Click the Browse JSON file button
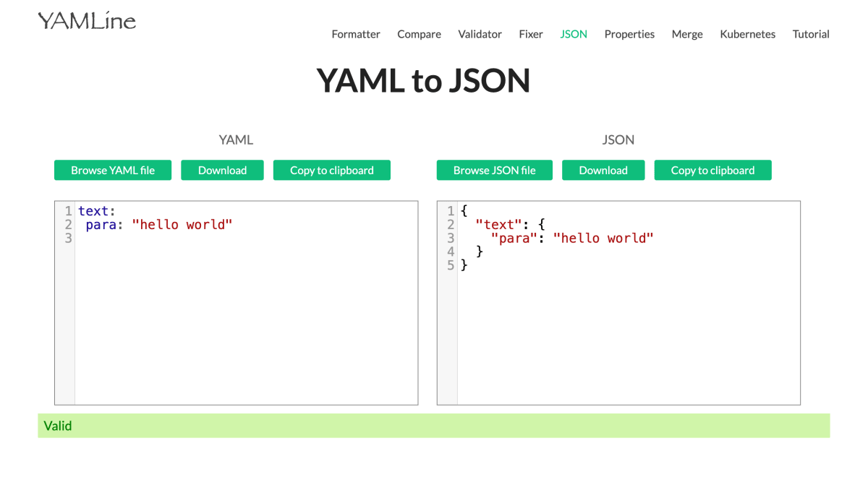This screenshot has width=868, height=488. [x=495, y=171]
